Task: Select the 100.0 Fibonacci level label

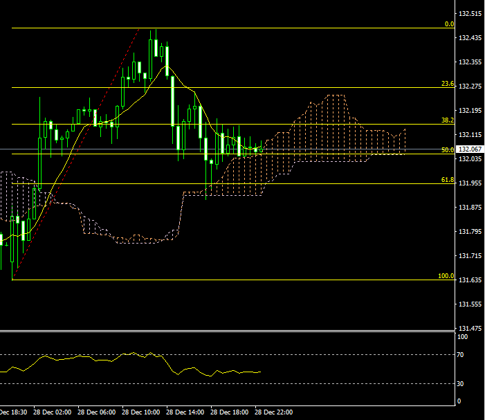Action: [x=446, y=276]
